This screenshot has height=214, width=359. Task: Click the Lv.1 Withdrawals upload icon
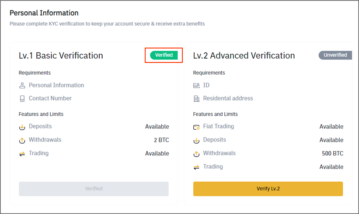click(22, 140)
